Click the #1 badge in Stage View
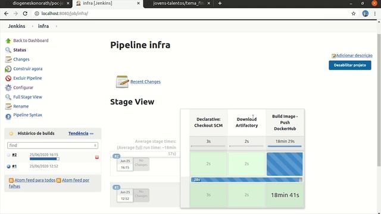 click(x=117, y=187)
